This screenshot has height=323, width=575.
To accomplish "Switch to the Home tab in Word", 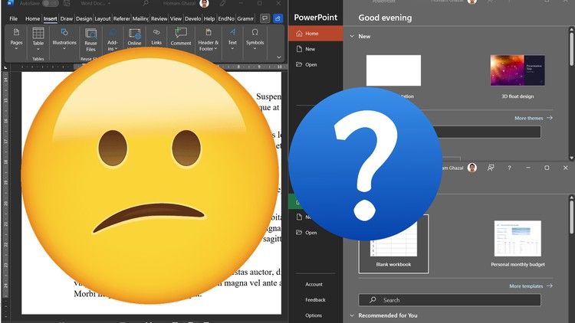I will coord(32,18).
